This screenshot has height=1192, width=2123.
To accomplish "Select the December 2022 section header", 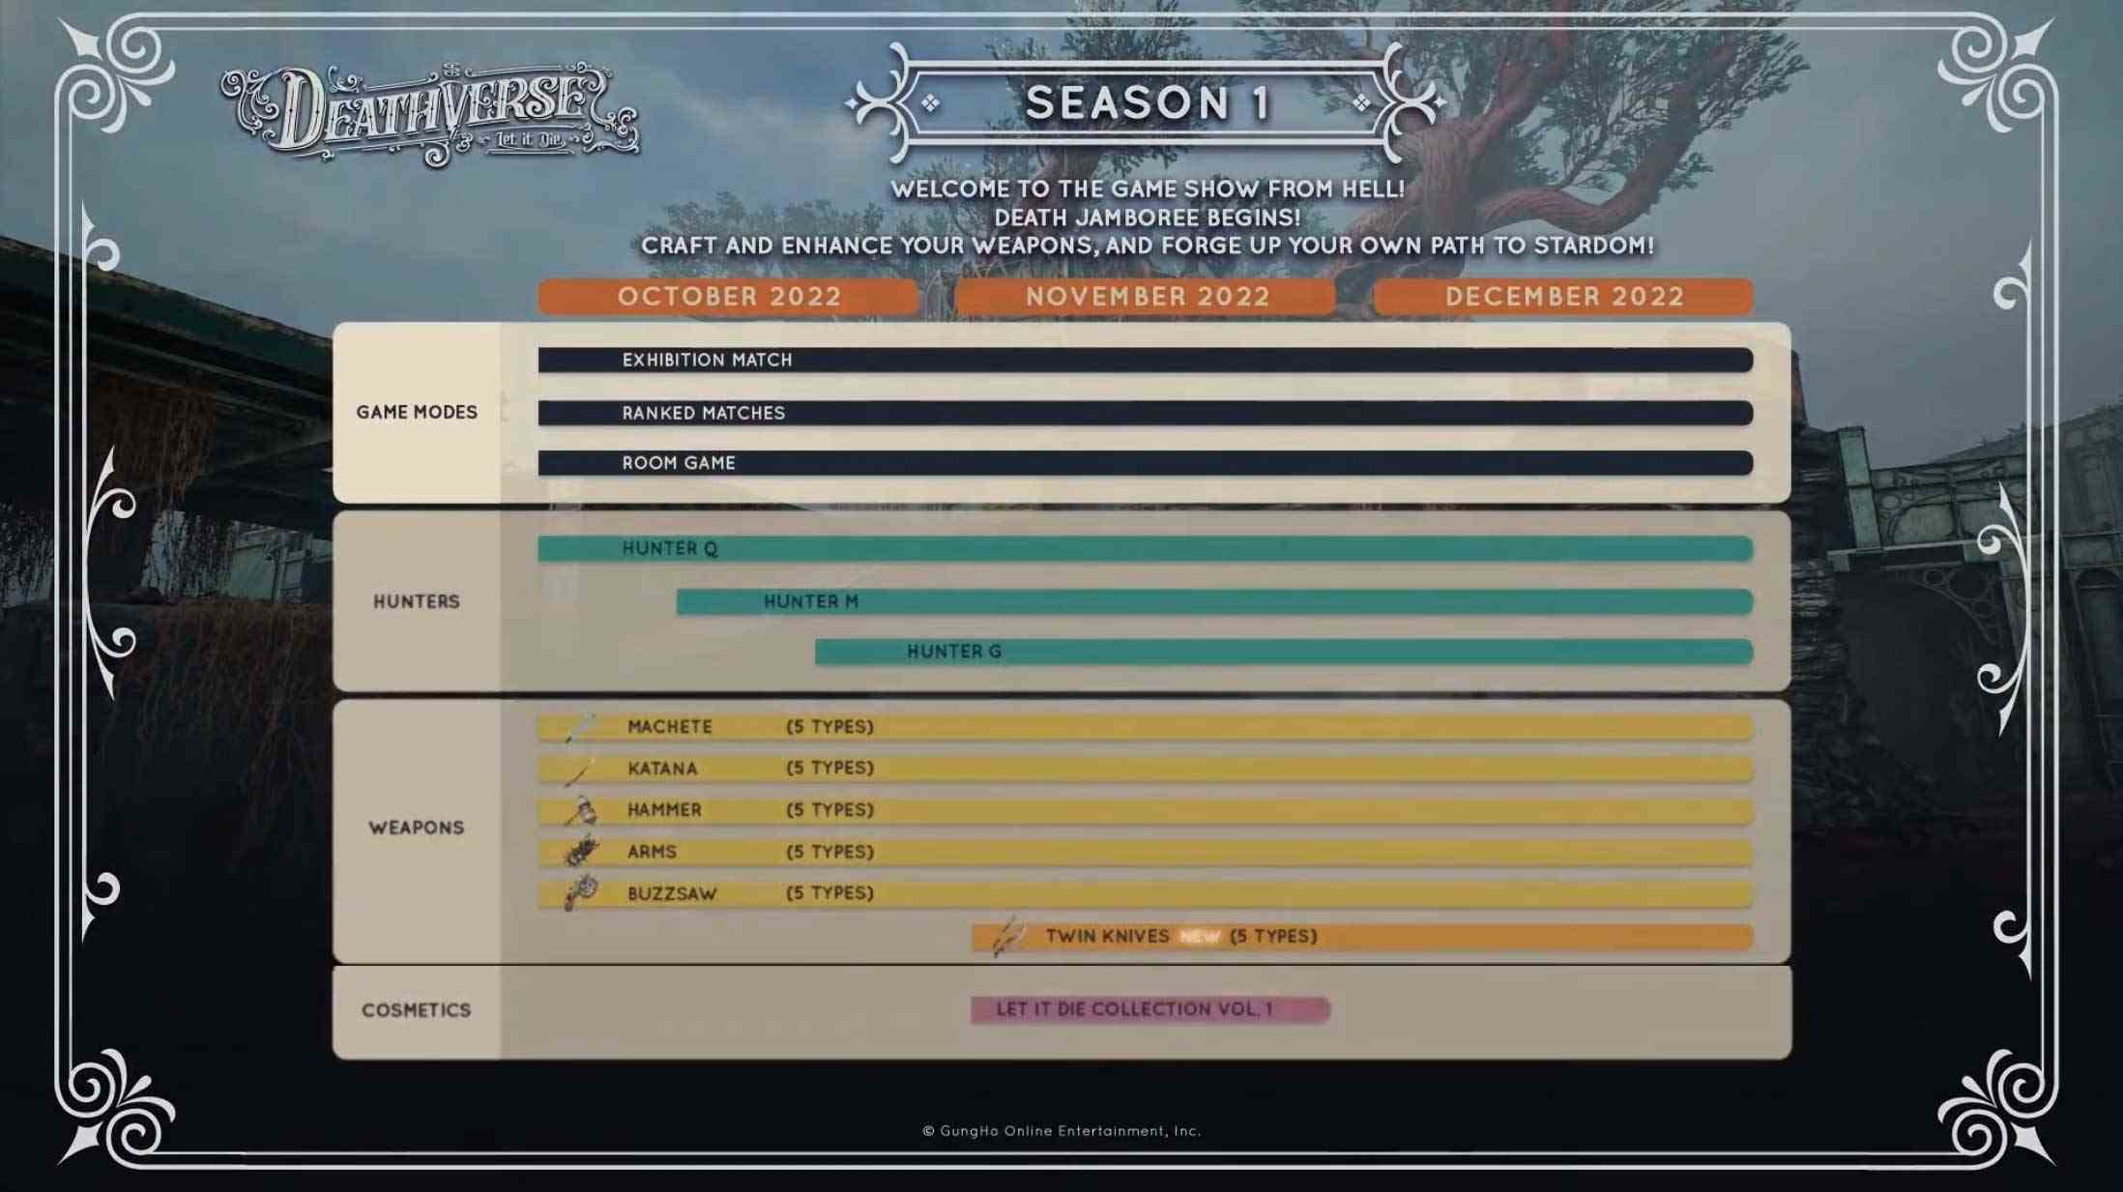I will click(x=1563, y=296).
